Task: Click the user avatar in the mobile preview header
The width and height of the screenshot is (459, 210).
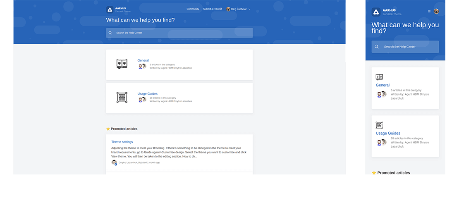Action: (x=436, y=12)
